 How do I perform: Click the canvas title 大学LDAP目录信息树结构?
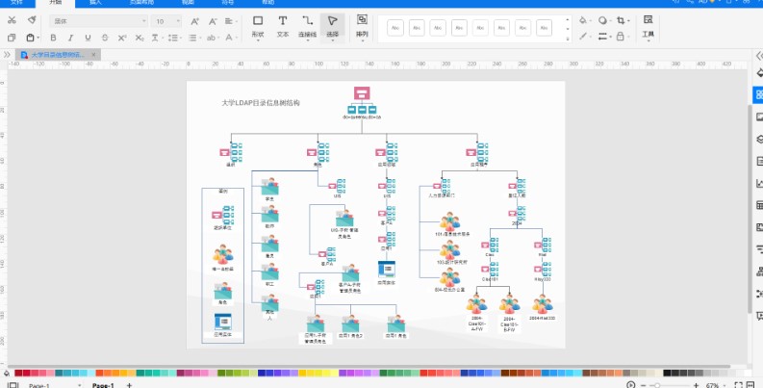[x=261, y=103]
